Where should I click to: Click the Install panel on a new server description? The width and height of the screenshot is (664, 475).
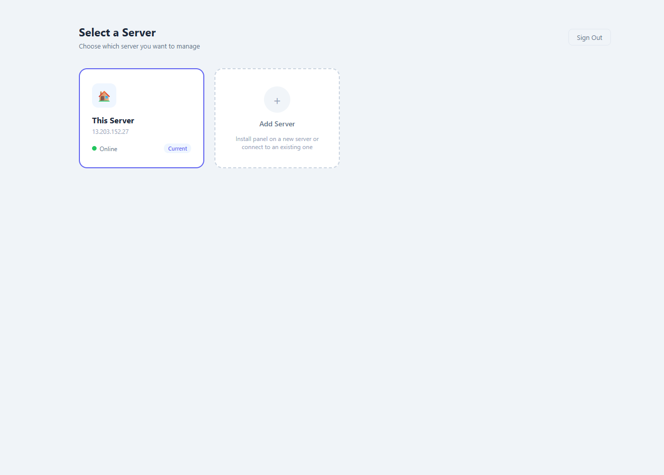pyautogui.click(x=277, y=143)
